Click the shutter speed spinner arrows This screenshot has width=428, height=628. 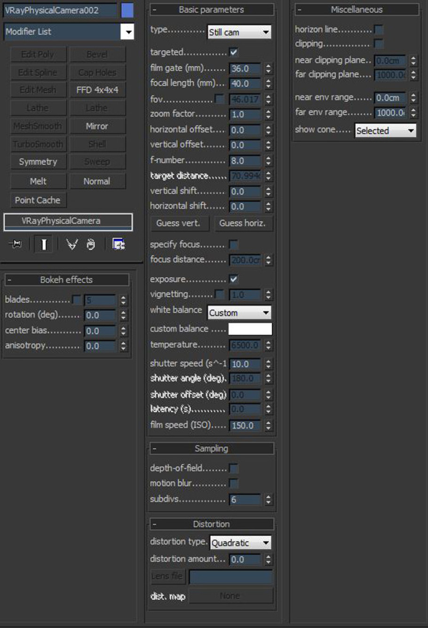click(268, 364)
